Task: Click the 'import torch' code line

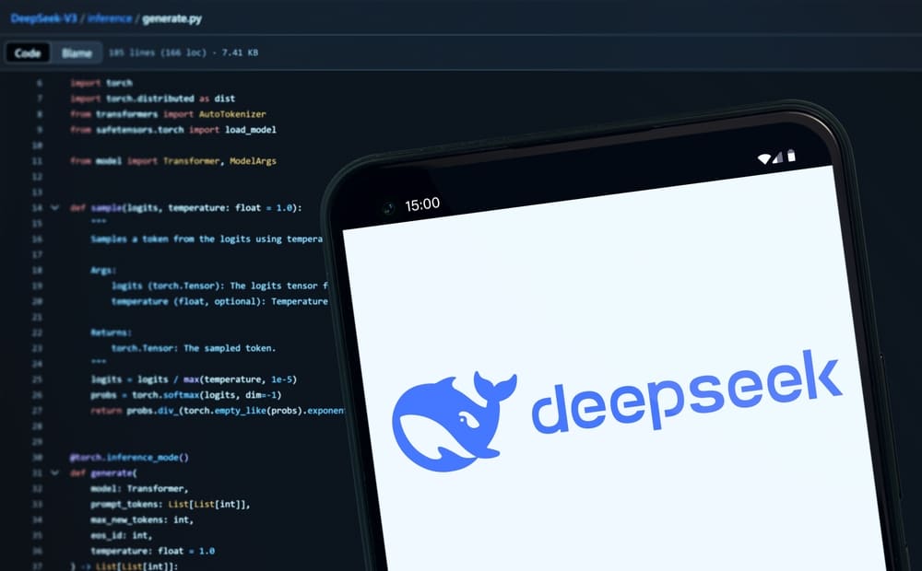Action: click(101, 83)
